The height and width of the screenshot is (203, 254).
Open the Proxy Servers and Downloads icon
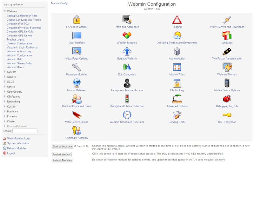(227, 20)
